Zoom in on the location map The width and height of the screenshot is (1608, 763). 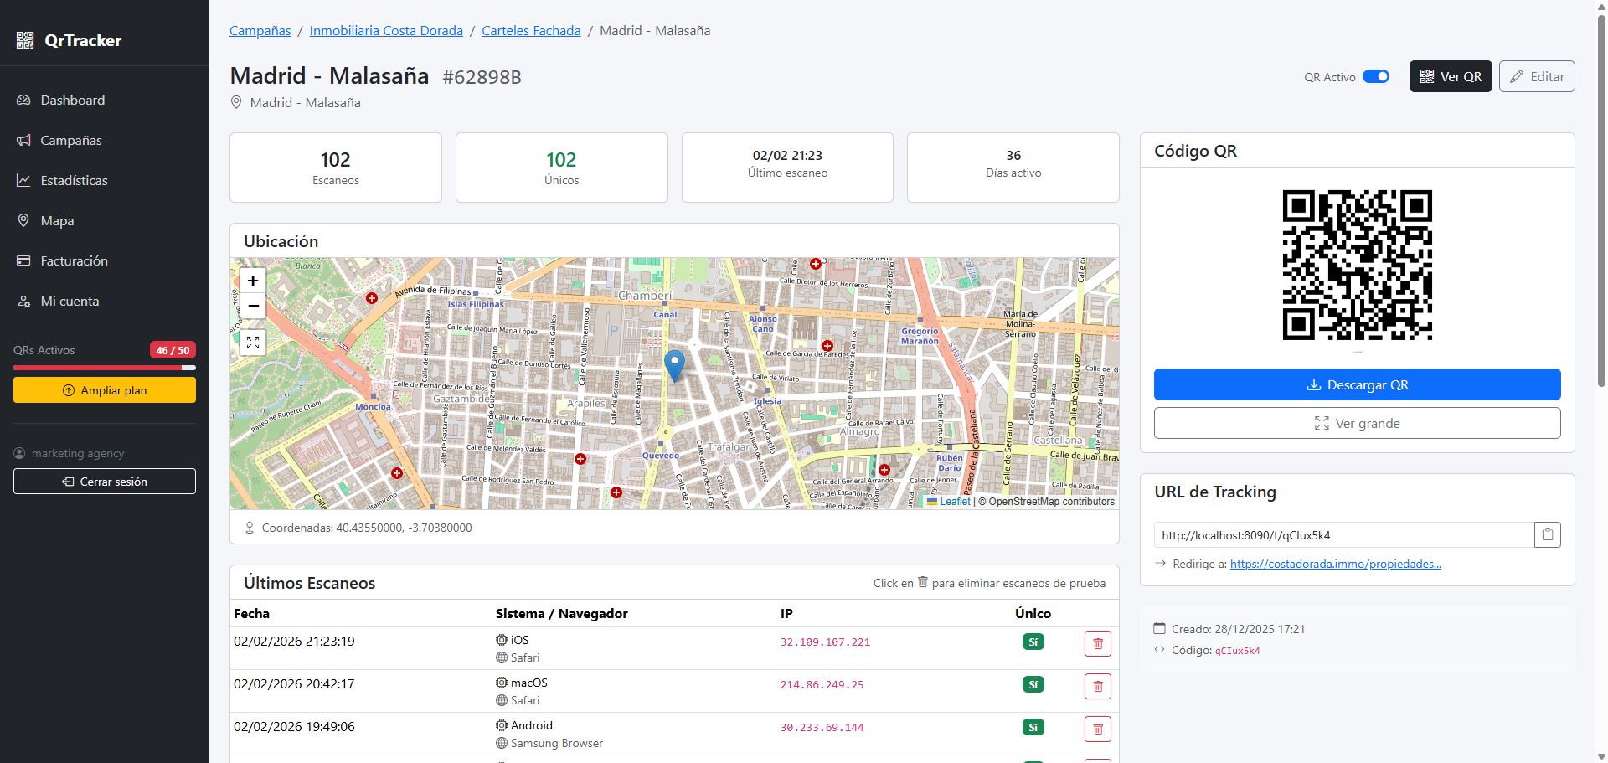click(x=253, y=281)
